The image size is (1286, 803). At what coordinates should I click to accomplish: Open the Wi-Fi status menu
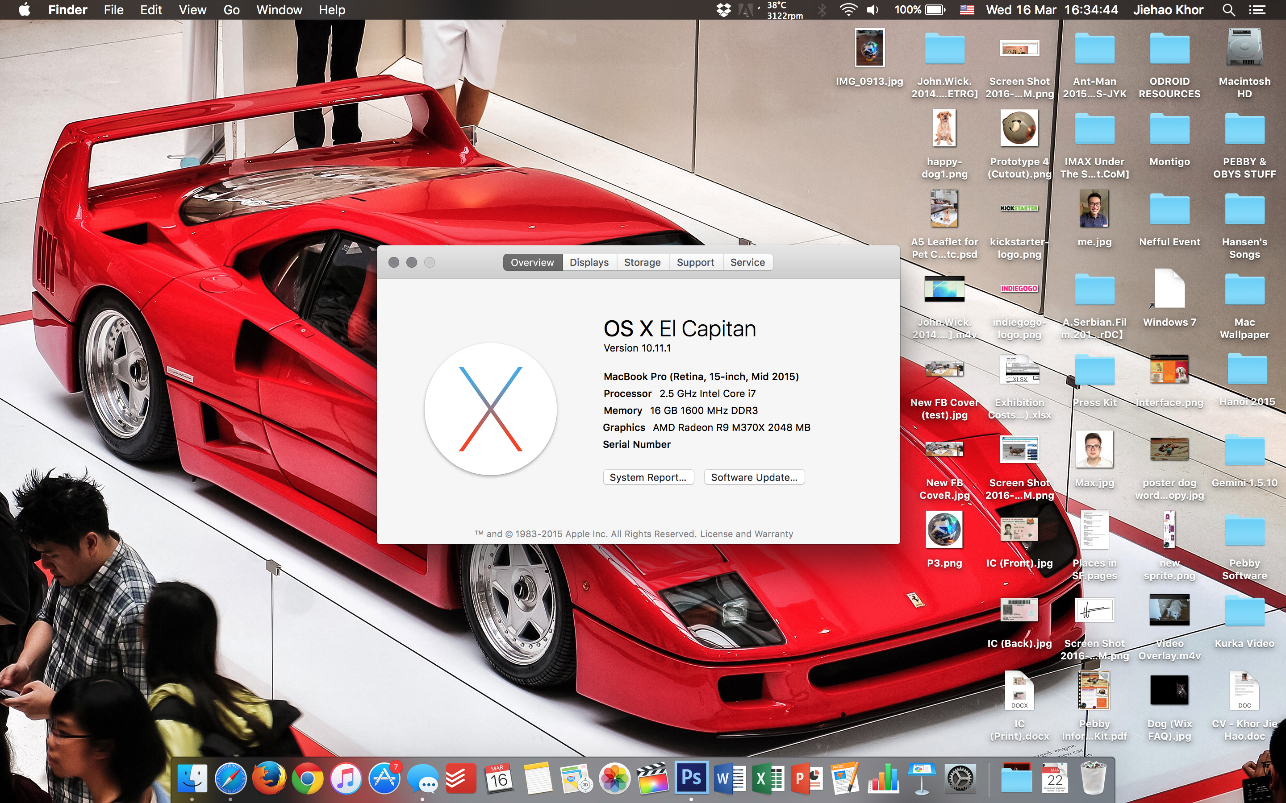(x=848, y=9)
